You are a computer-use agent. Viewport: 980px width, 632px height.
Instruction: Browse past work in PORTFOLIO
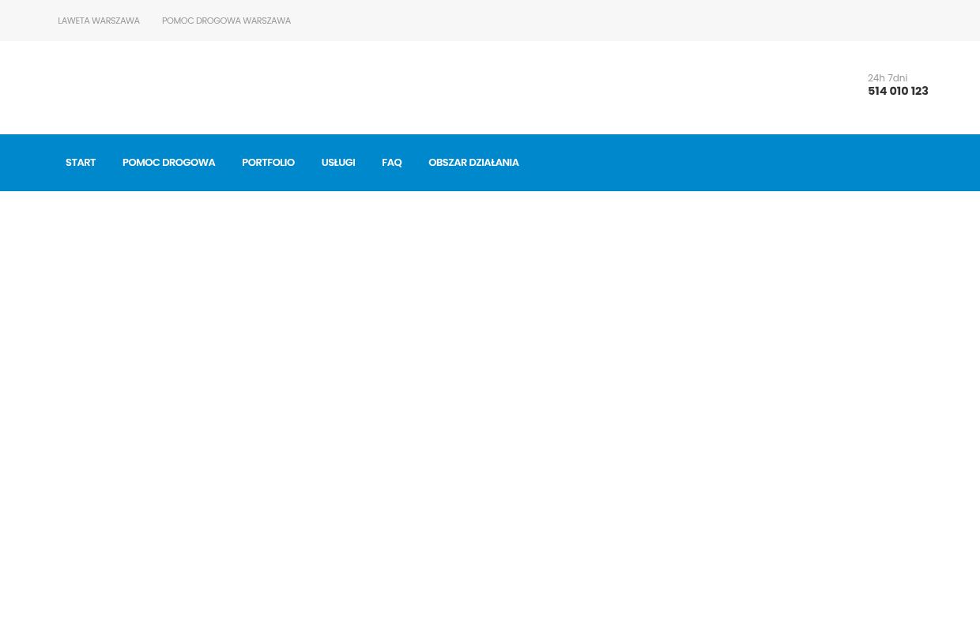[268, 163]
